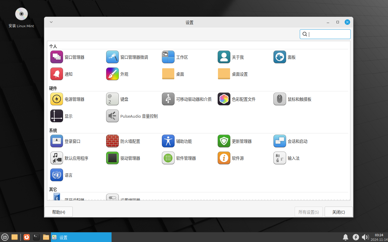
Task: Open the window menu chevron in the title bar
Action: pos(51,22)
